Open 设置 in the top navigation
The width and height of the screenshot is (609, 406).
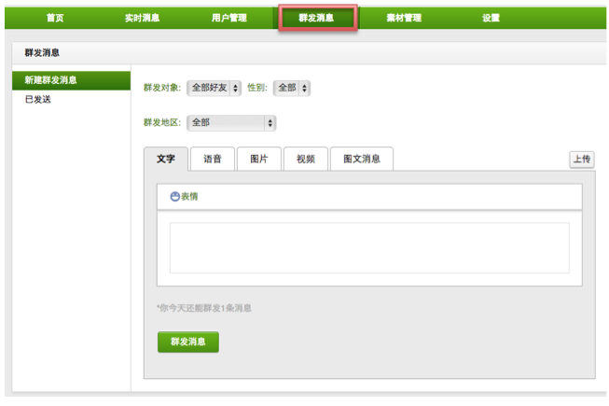(491, 18)
